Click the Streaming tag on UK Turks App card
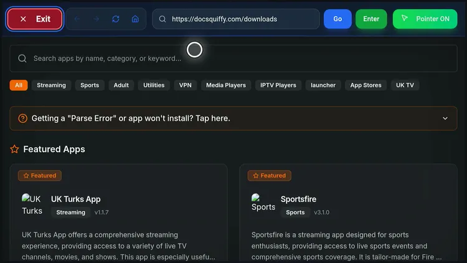467x263 pixels. click(70, 213)
